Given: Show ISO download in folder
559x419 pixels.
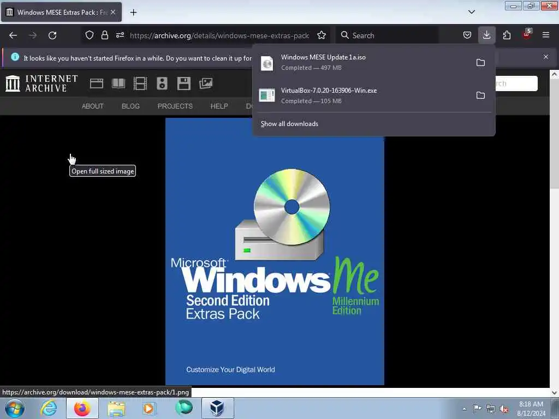Looking at the screenshot, I should [480, 62].
